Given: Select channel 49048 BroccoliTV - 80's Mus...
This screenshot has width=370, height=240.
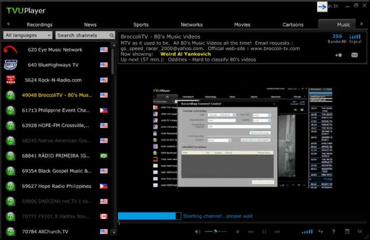Looking at the screenshot, I should point(55,95).
